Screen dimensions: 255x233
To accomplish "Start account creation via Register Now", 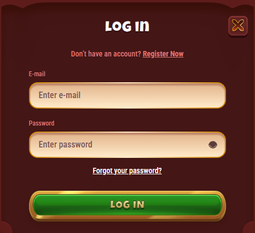I will (x=163, y=54).
